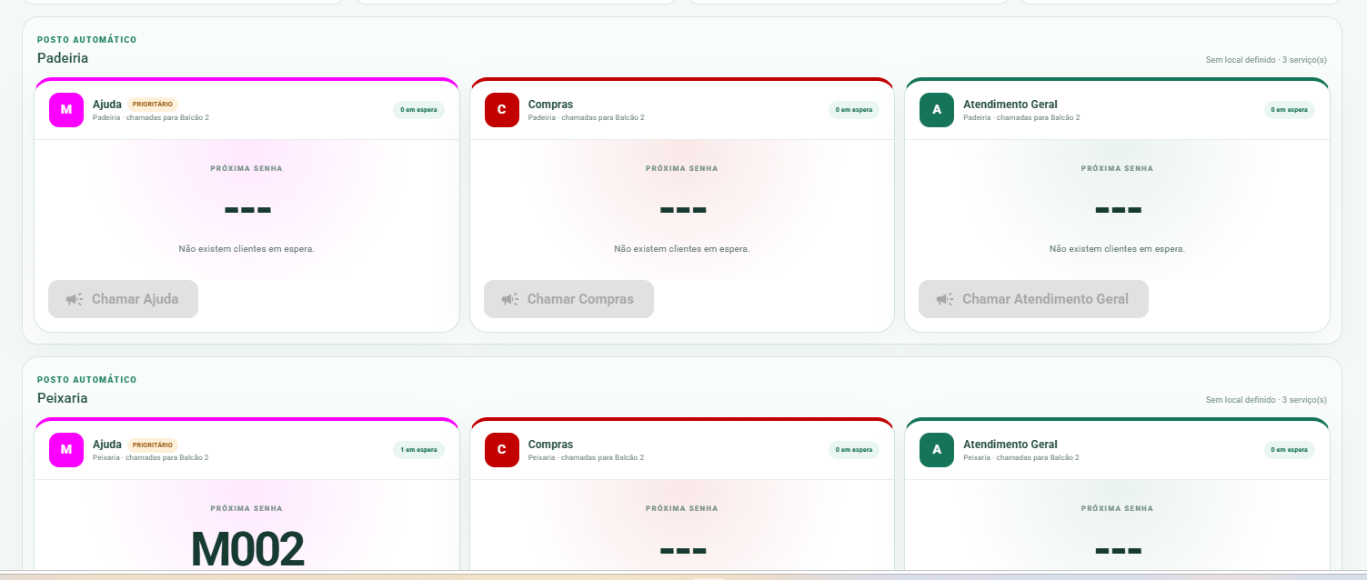Click the Padeiria section heading
This screenshot has height=580, width=1367.
[x=63, y=58]
